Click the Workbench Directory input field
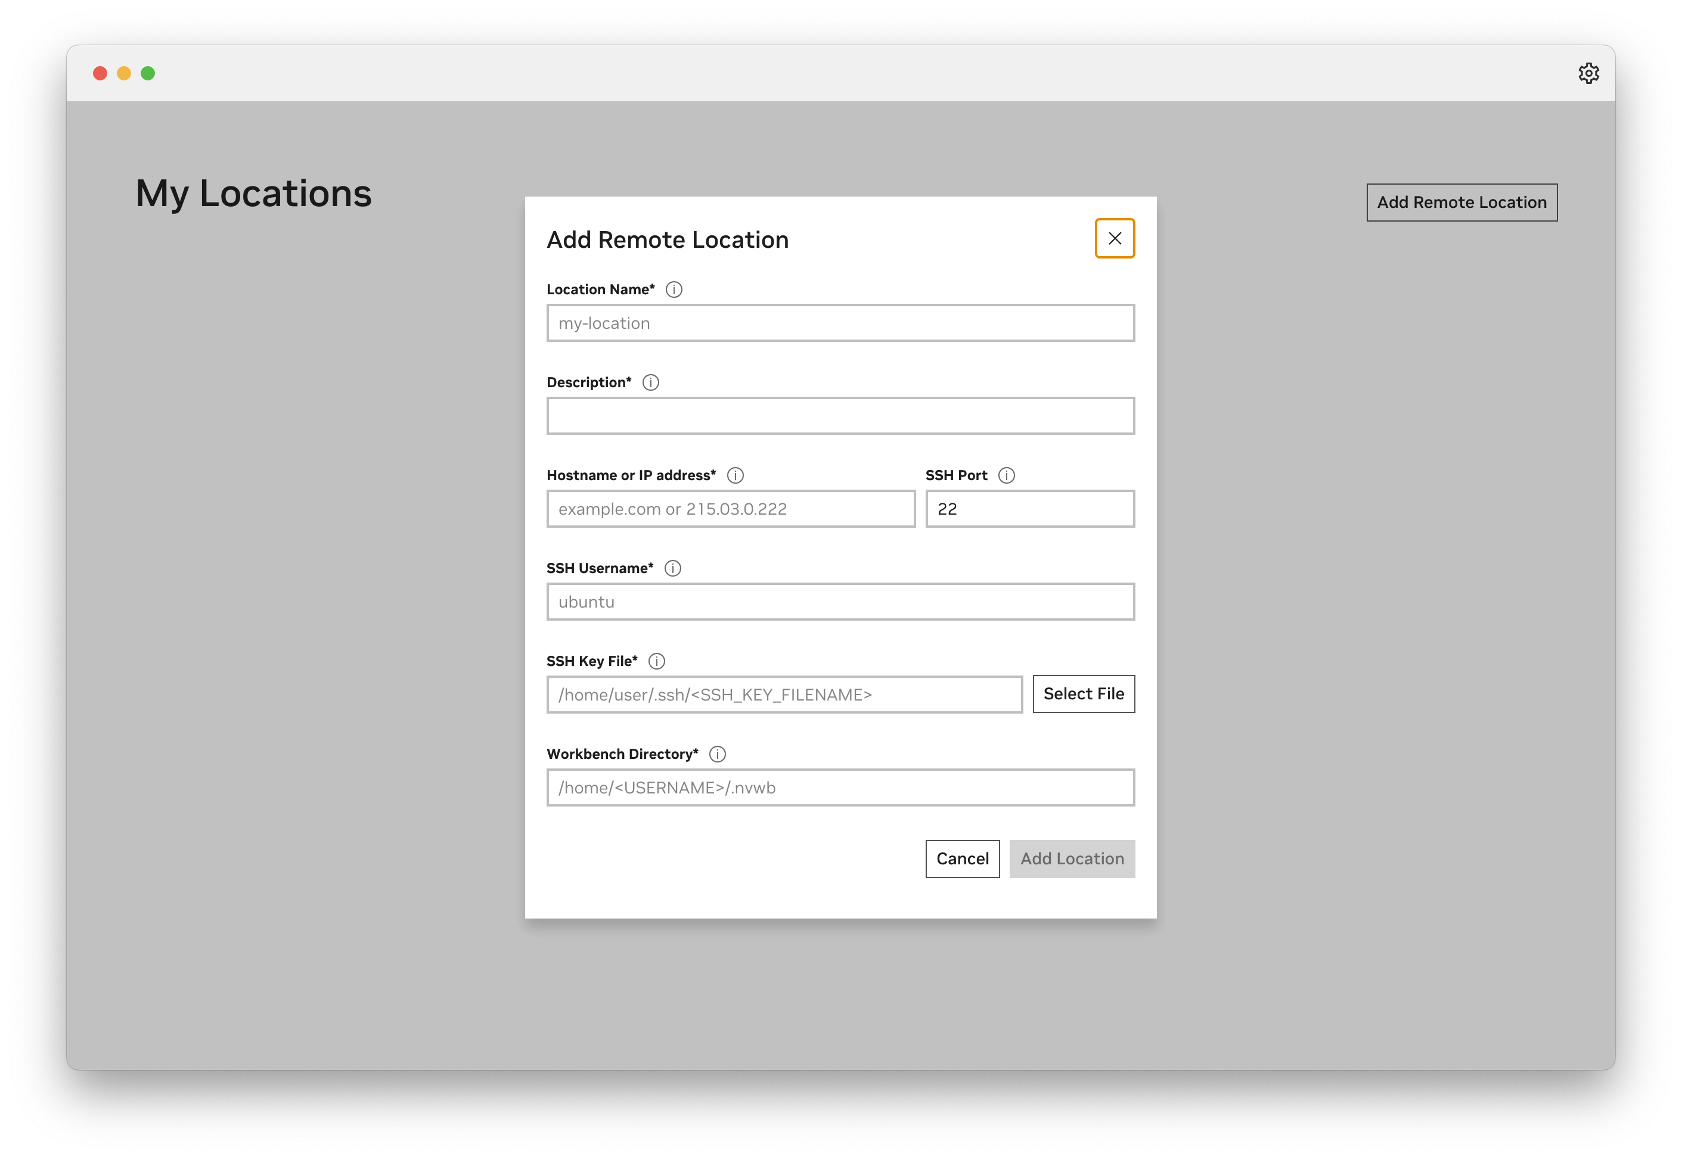Screen dimensions: 1682x1158 [x=840, y=787]
